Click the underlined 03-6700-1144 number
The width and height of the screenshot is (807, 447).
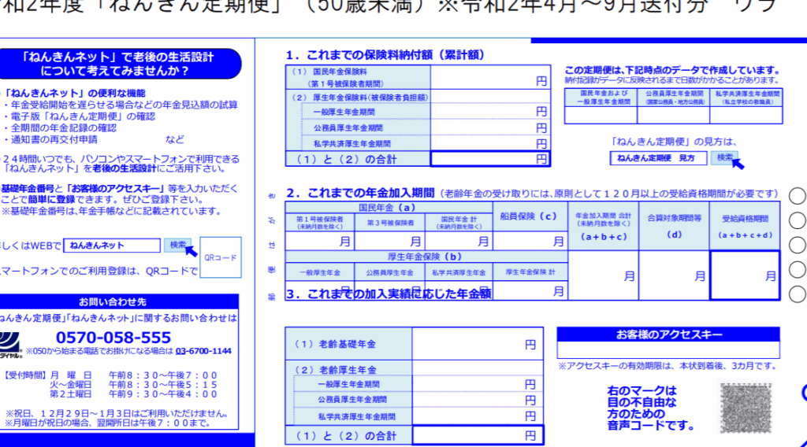pos(203,351)
